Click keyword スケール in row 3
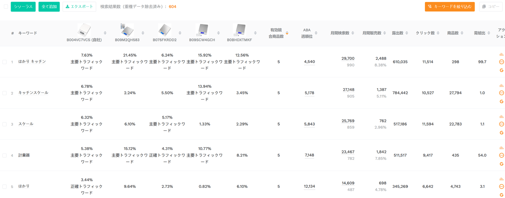 pos(26,124)
